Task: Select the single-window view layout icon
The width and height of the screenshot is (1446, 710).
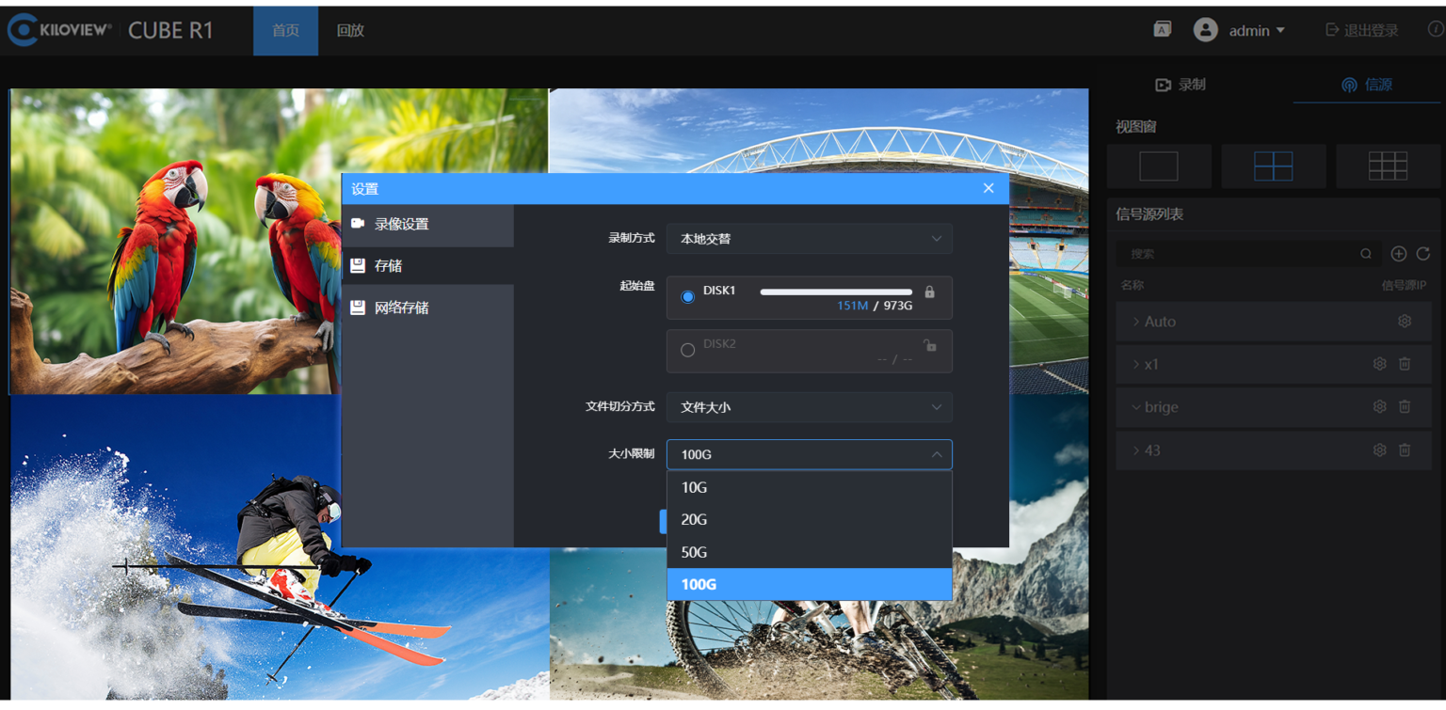Action: coord(1158,166)
